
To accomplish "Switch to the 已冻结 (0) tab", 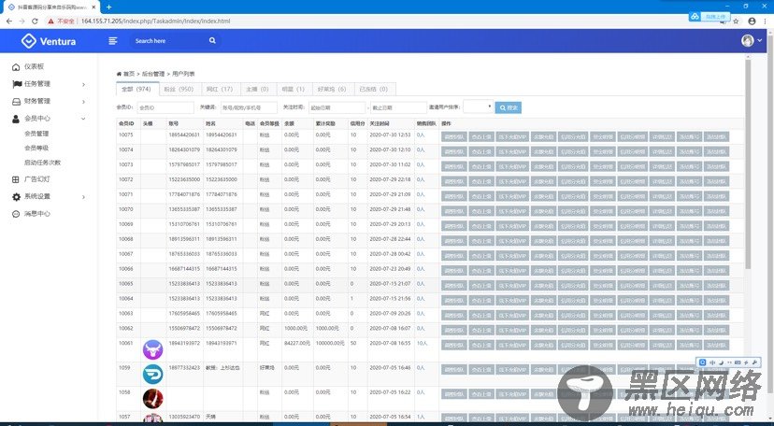I will click(x=374, y=90).
